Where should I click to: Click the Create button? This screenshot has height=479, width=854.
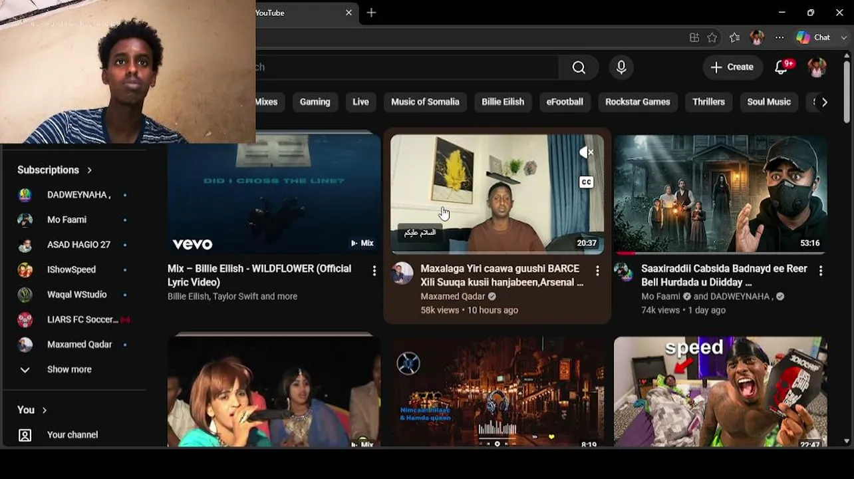pyautogui.click(x=732, y=67)
